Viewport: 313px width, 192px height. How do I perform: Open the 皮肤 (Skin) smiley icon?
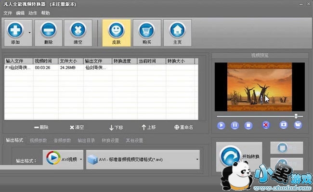point(116,31)
